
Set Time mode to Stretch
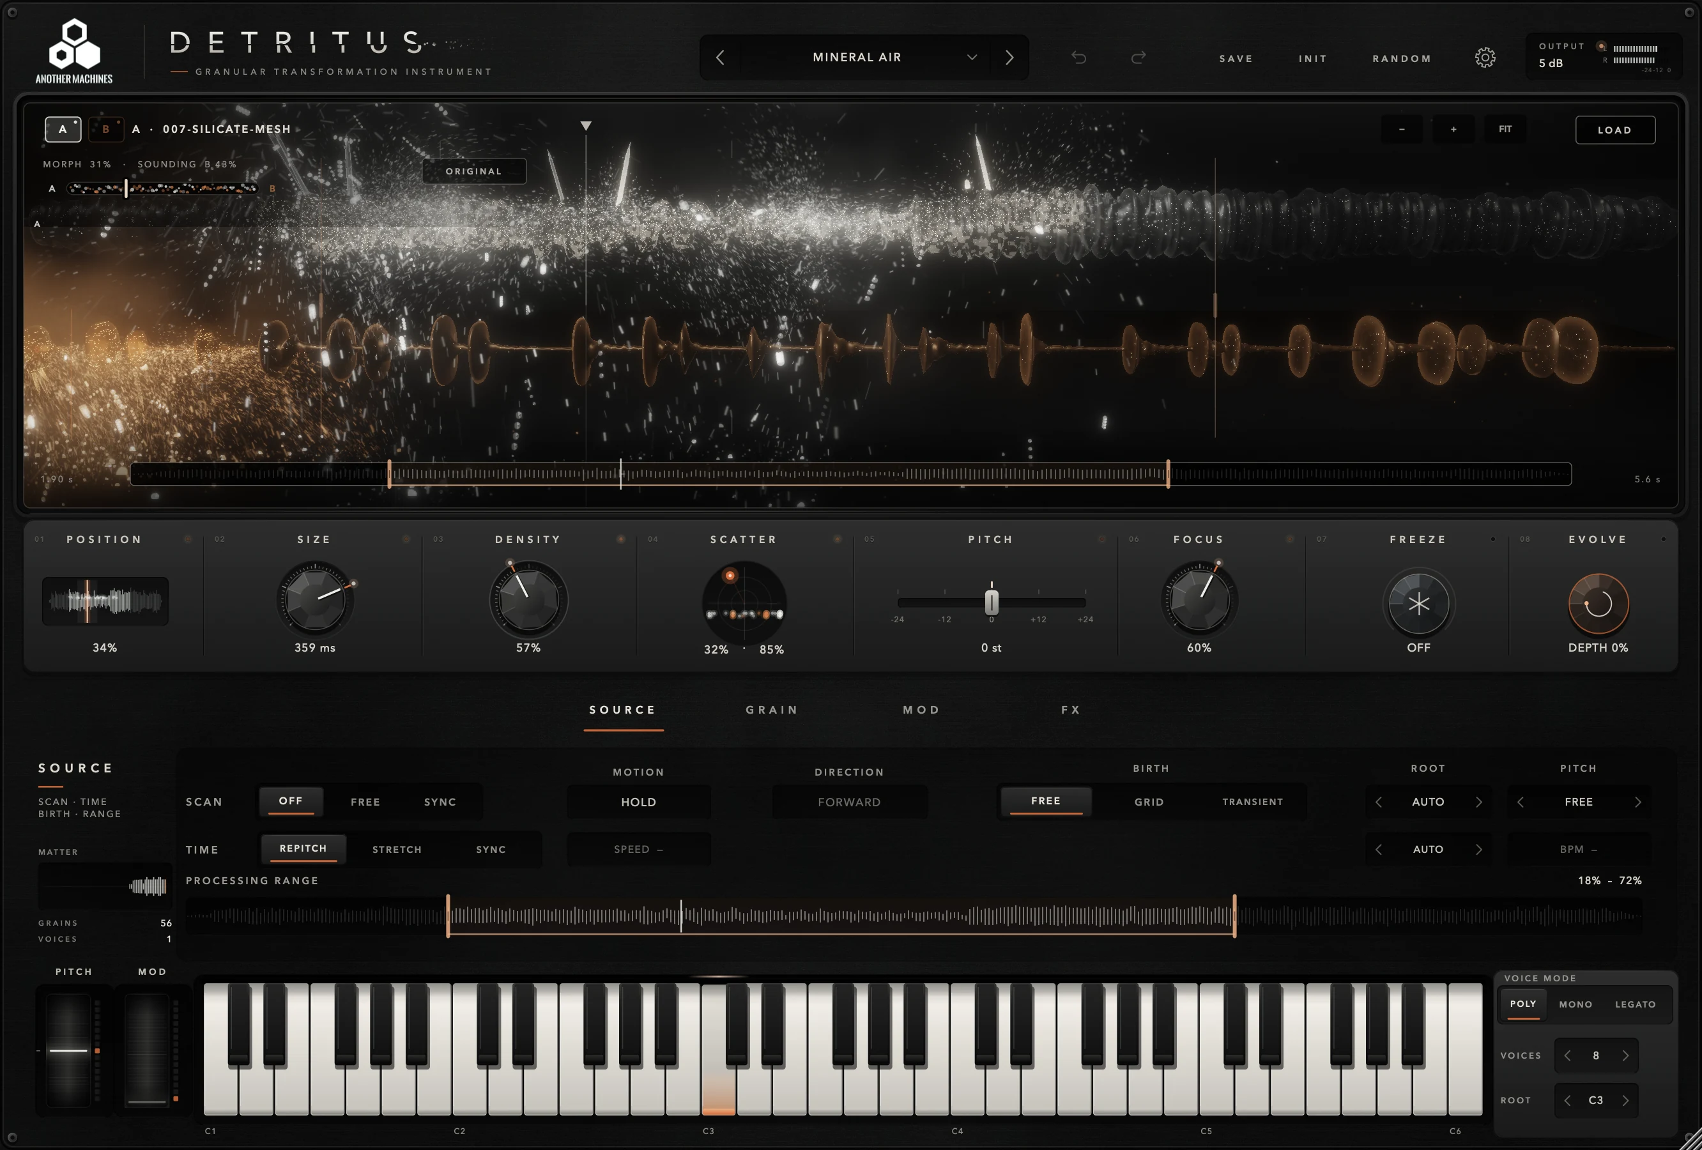click(397, 850)
